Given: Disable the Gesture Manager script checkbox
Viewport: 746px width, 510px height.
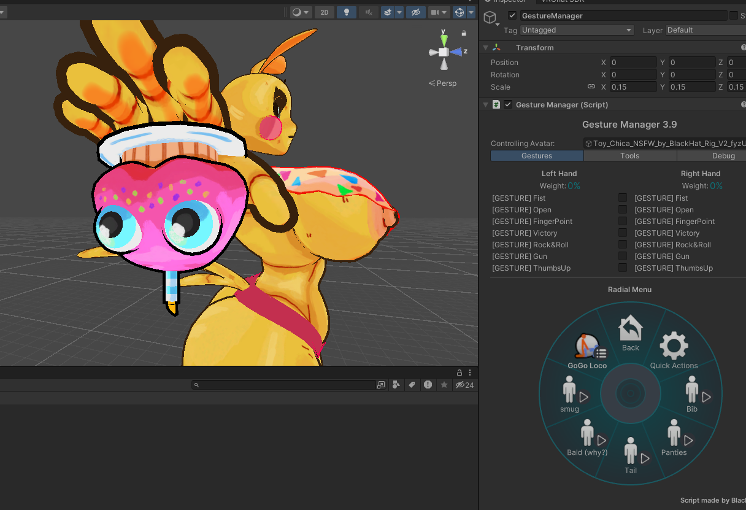Looking at the screenshot, I should [508, 104].
